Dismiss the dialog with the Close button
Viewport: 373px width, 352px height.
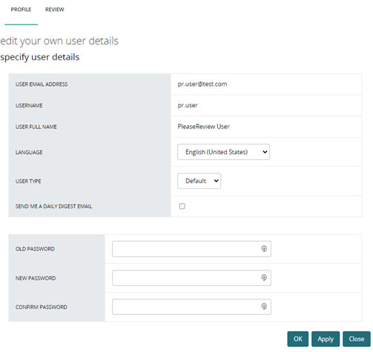[x=357, y=339]
